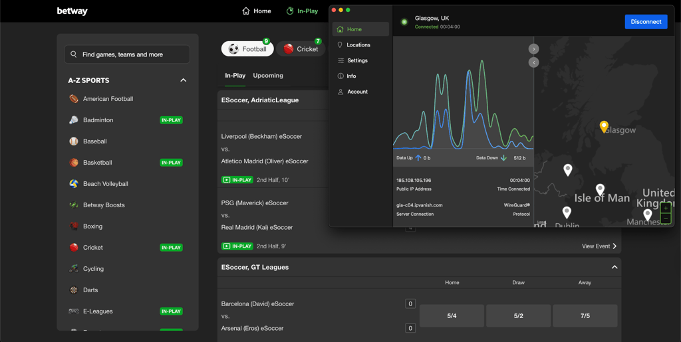Screen dimensions: 681x342
Task: Click the American Football ball icon
Action: (74, 98)
